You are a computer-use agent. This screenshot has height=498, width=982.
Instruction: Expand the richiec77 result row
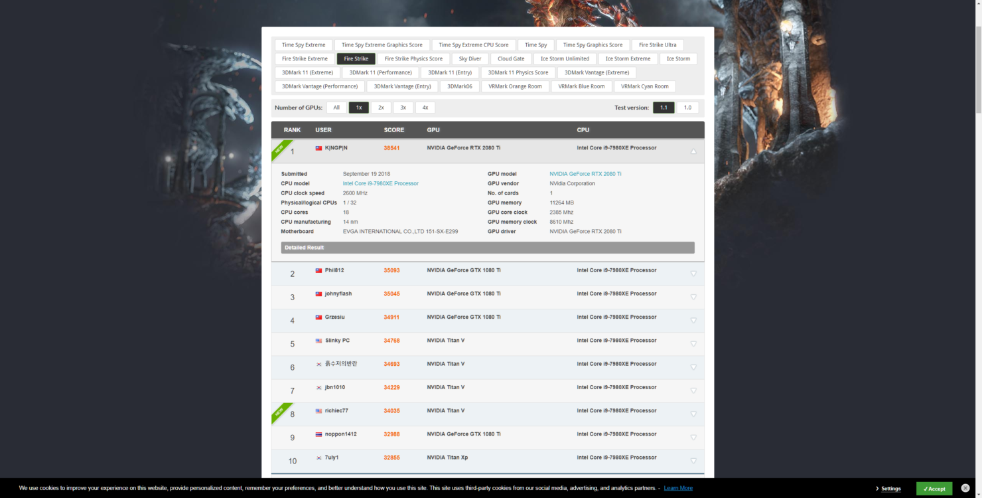coord(693,414)
